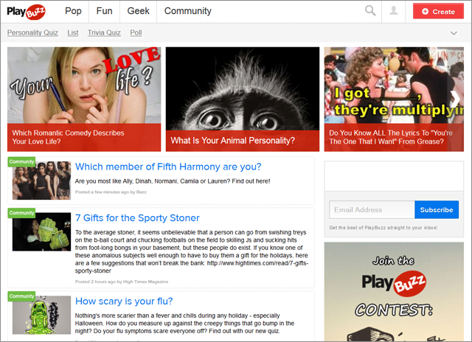Click 'Which Romantic Comedy Describes Your Love Life?' caption
The image size is (472, 342).
tap(68, 137)
